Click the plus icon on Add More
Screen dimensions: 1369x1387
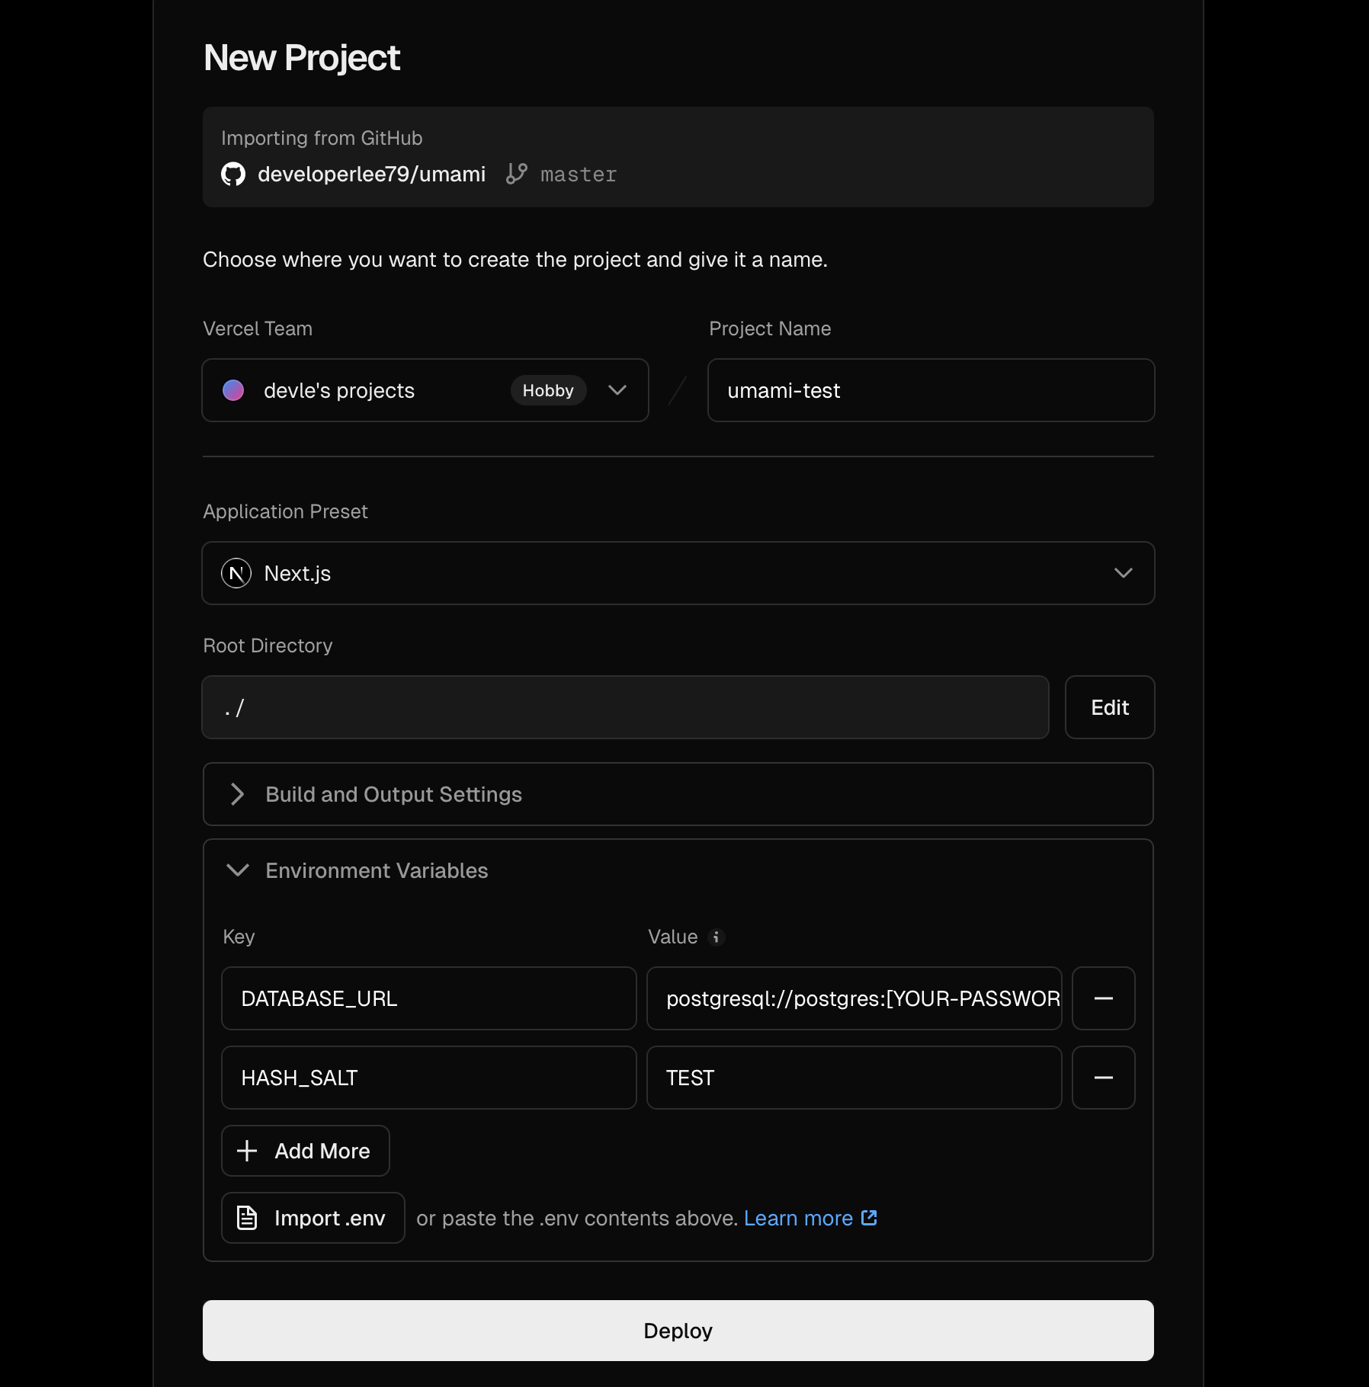[x=247, y=1151]
